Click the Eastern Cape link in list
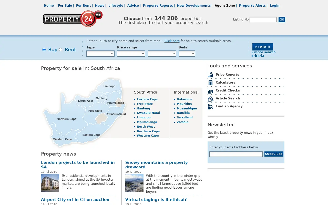Image resolution: width=328 pixels, height=205 pixels. tap(147, 99)
